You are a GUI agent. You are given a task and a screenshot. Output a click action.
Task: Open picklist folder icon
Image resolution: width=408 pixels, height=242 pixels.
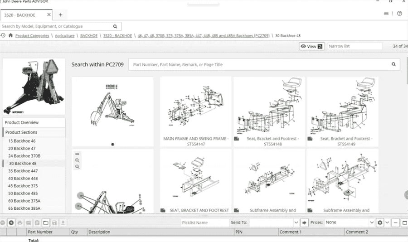click(x=46, y=223)
